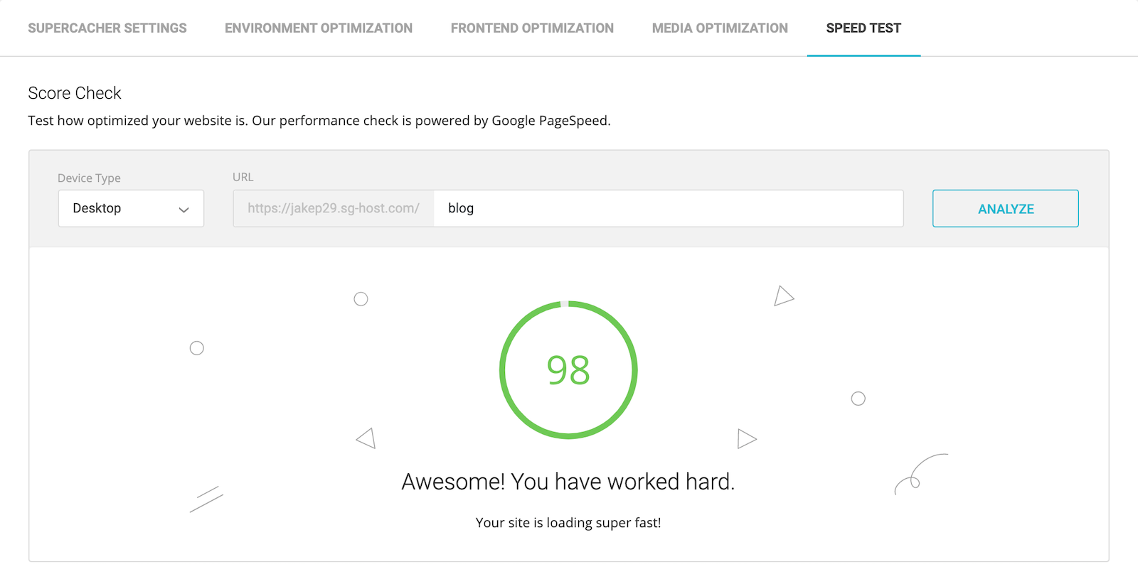Click the active Speed Test tab
Image resolution: width=1138 pixels, height=579 pixels.
point(863,28)
